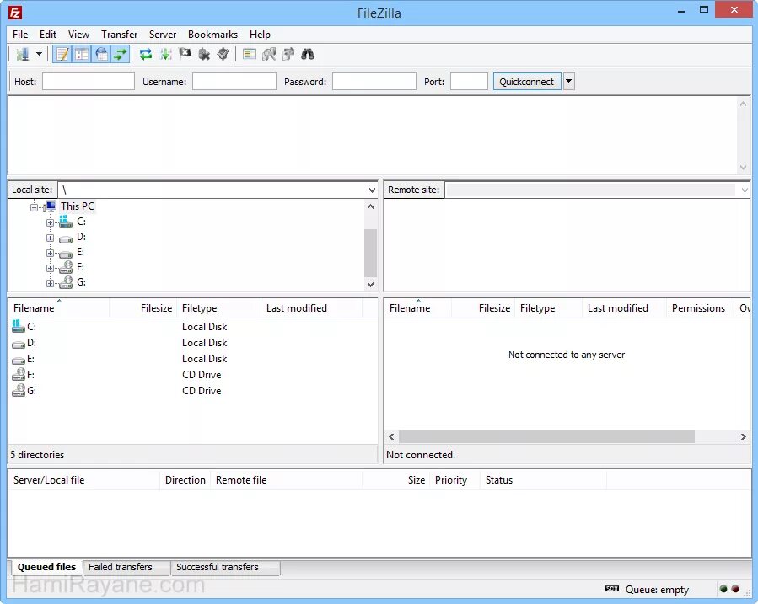Open the File menu

point(20,35)
